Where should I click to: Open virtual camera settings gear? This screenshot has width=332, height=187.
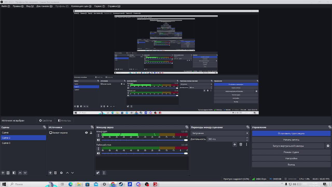click(328, 146)
